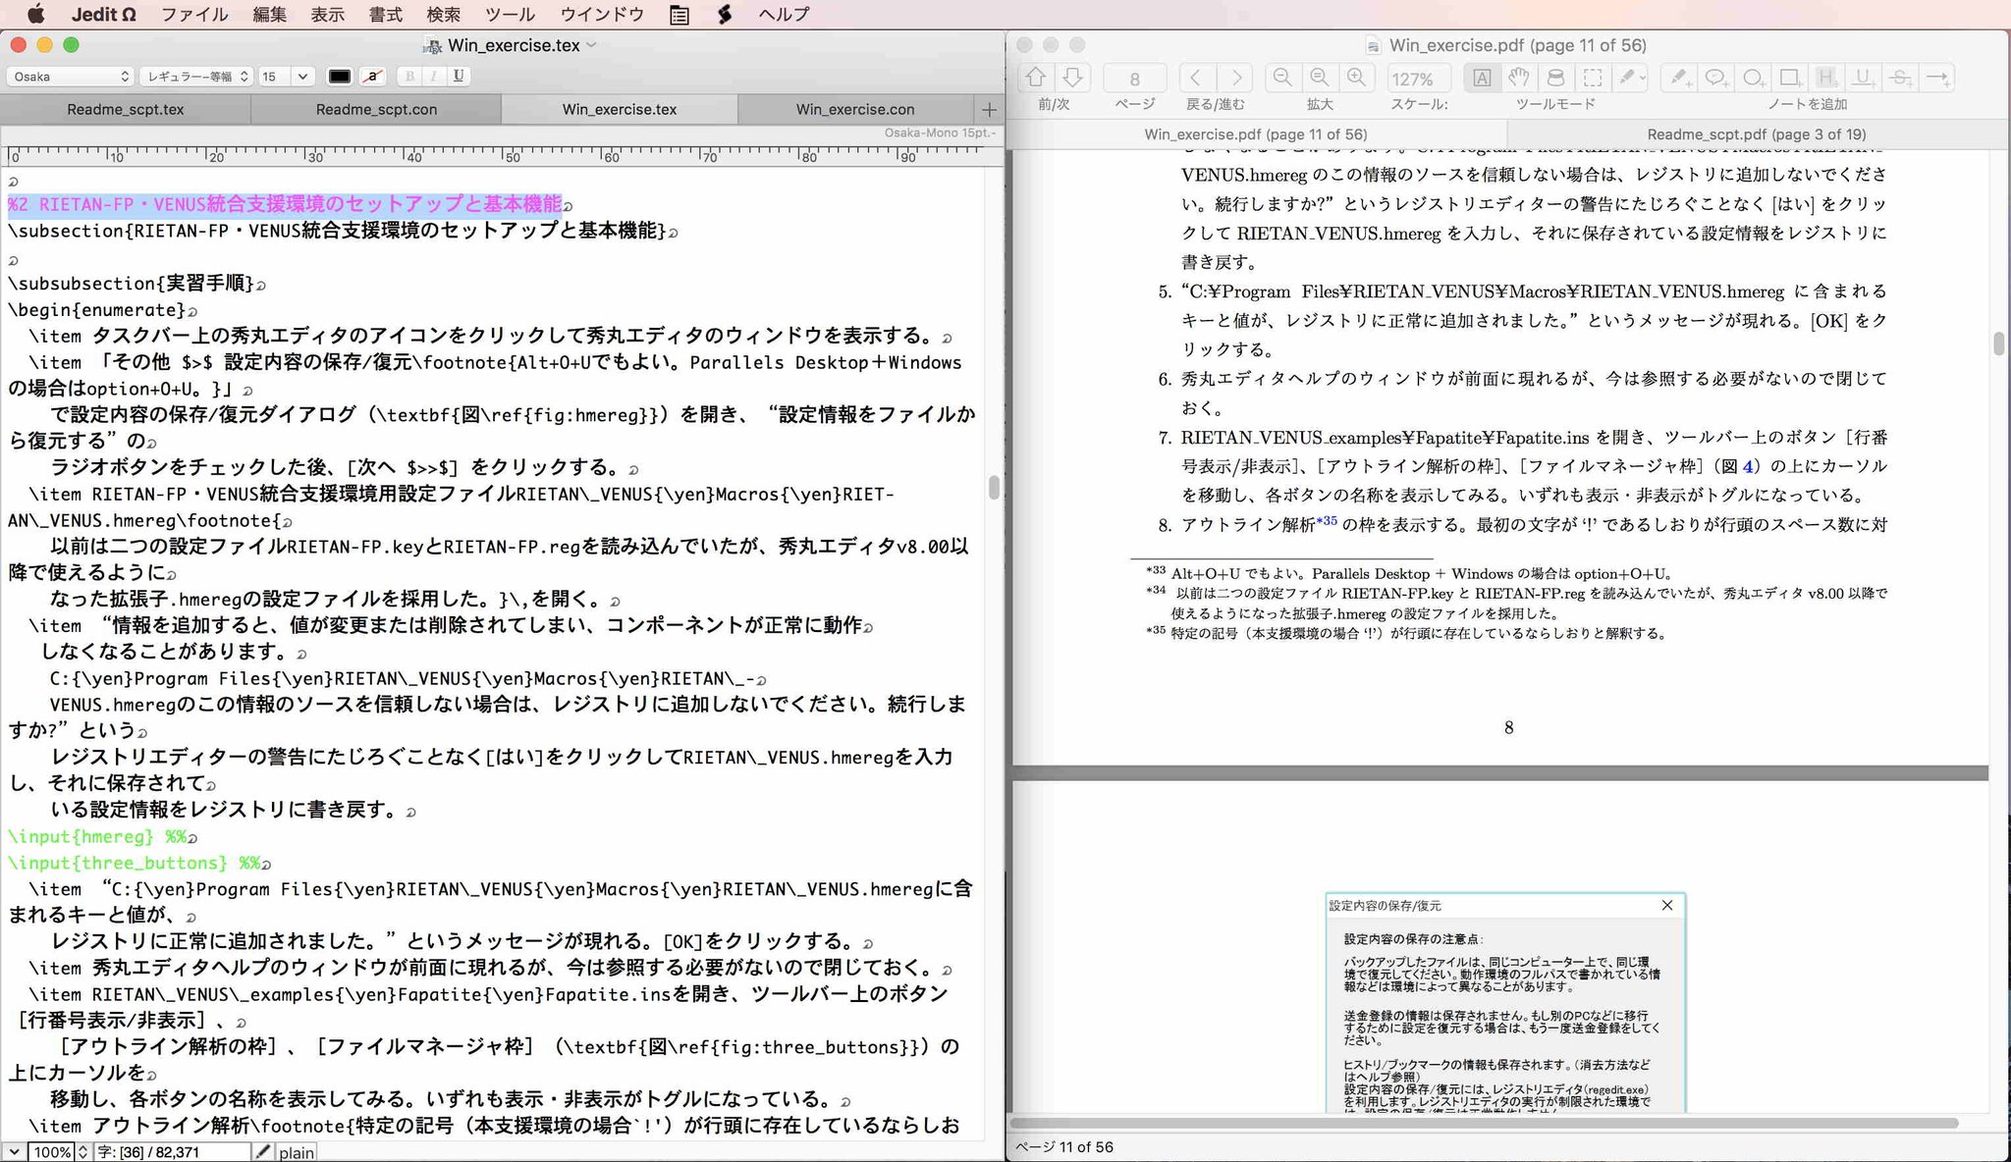This screenshot has height=1162, width=2011.
Task: Open the plain mode selector in status bar
Action: pos(296,1152)
